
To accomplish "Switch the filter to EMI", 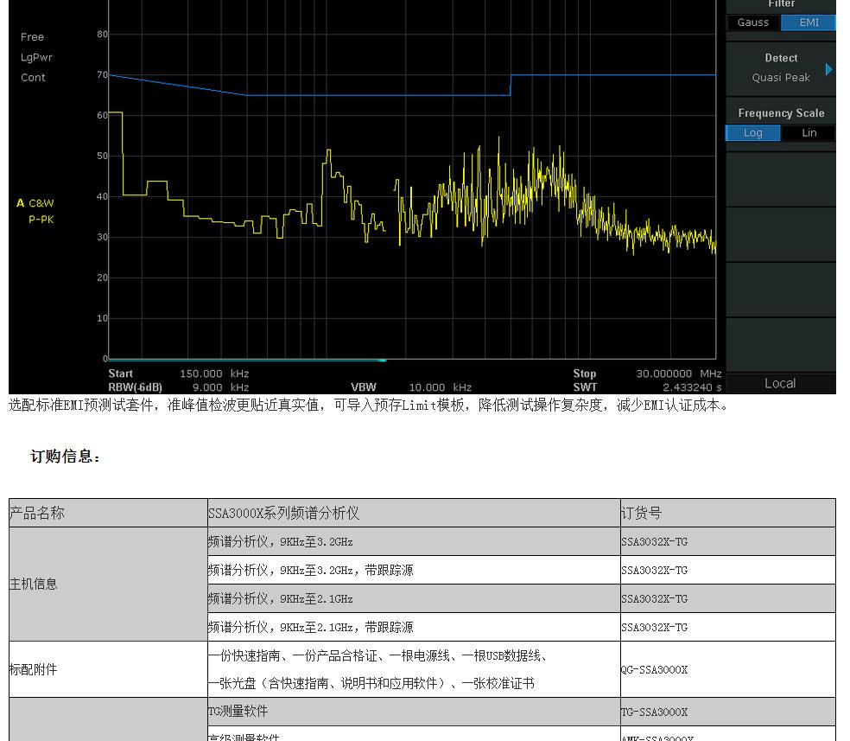I will point(809,22).
